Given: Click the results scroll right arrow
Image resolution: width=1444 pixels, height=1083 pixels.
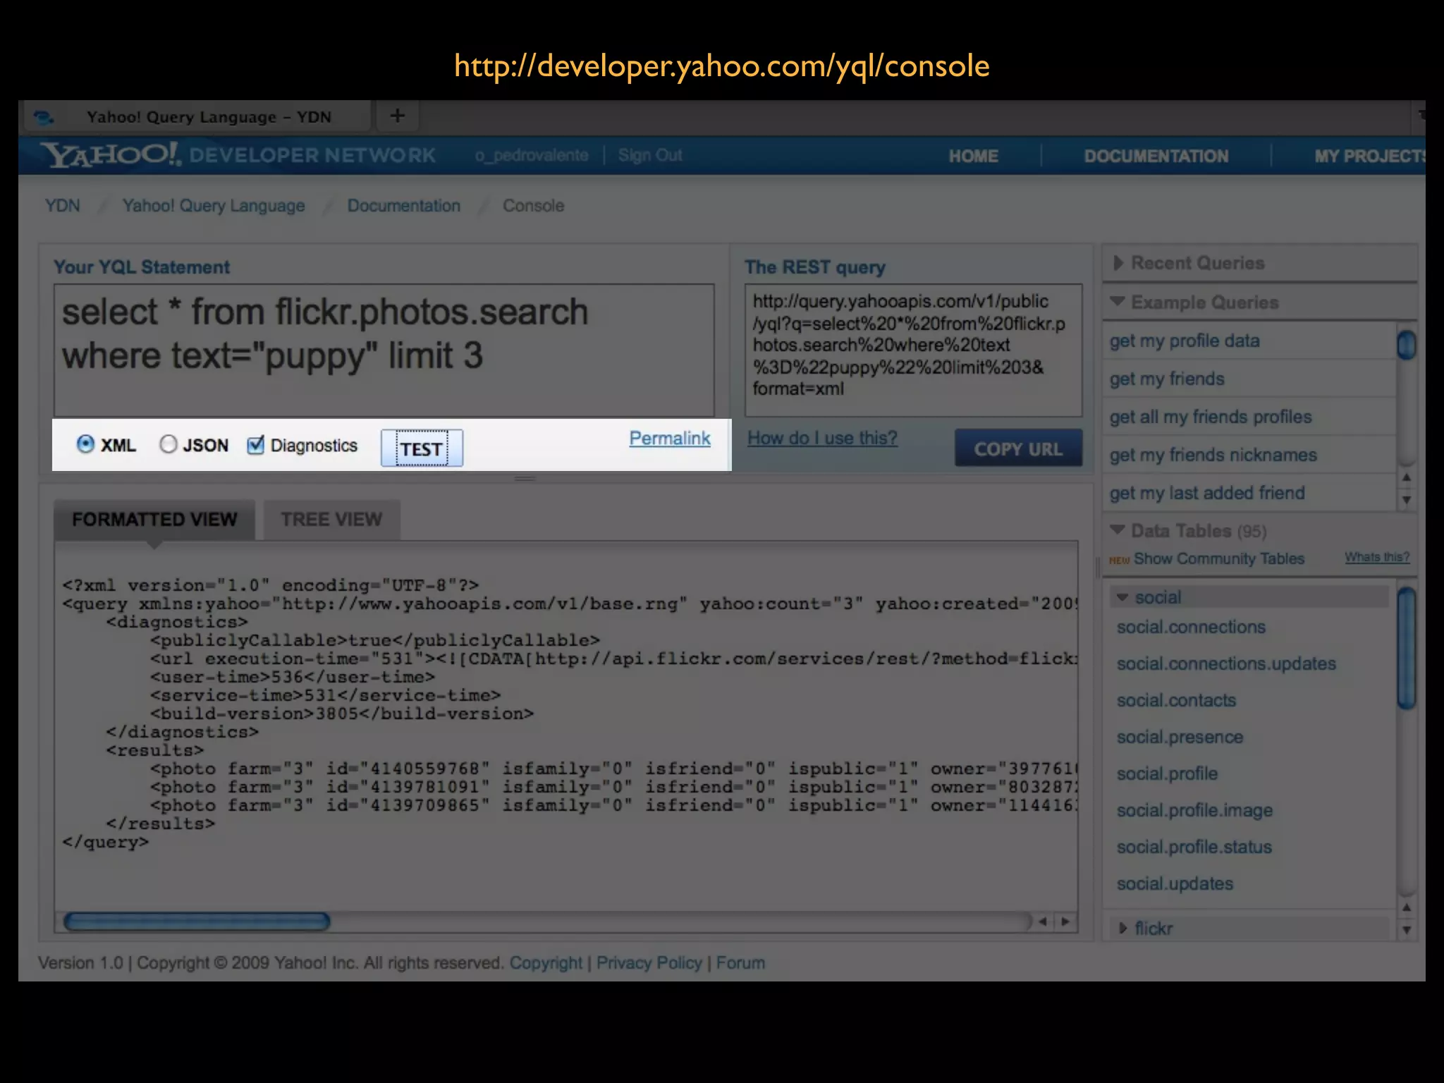Looking at the screenshot, I should (x=1065, y=922).
